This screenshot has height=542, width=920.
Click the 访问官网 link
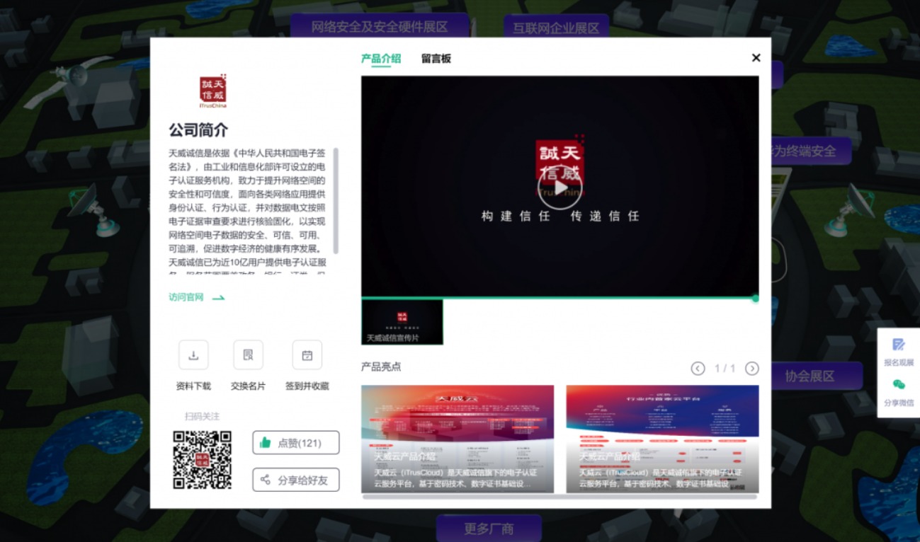(186, 297)
